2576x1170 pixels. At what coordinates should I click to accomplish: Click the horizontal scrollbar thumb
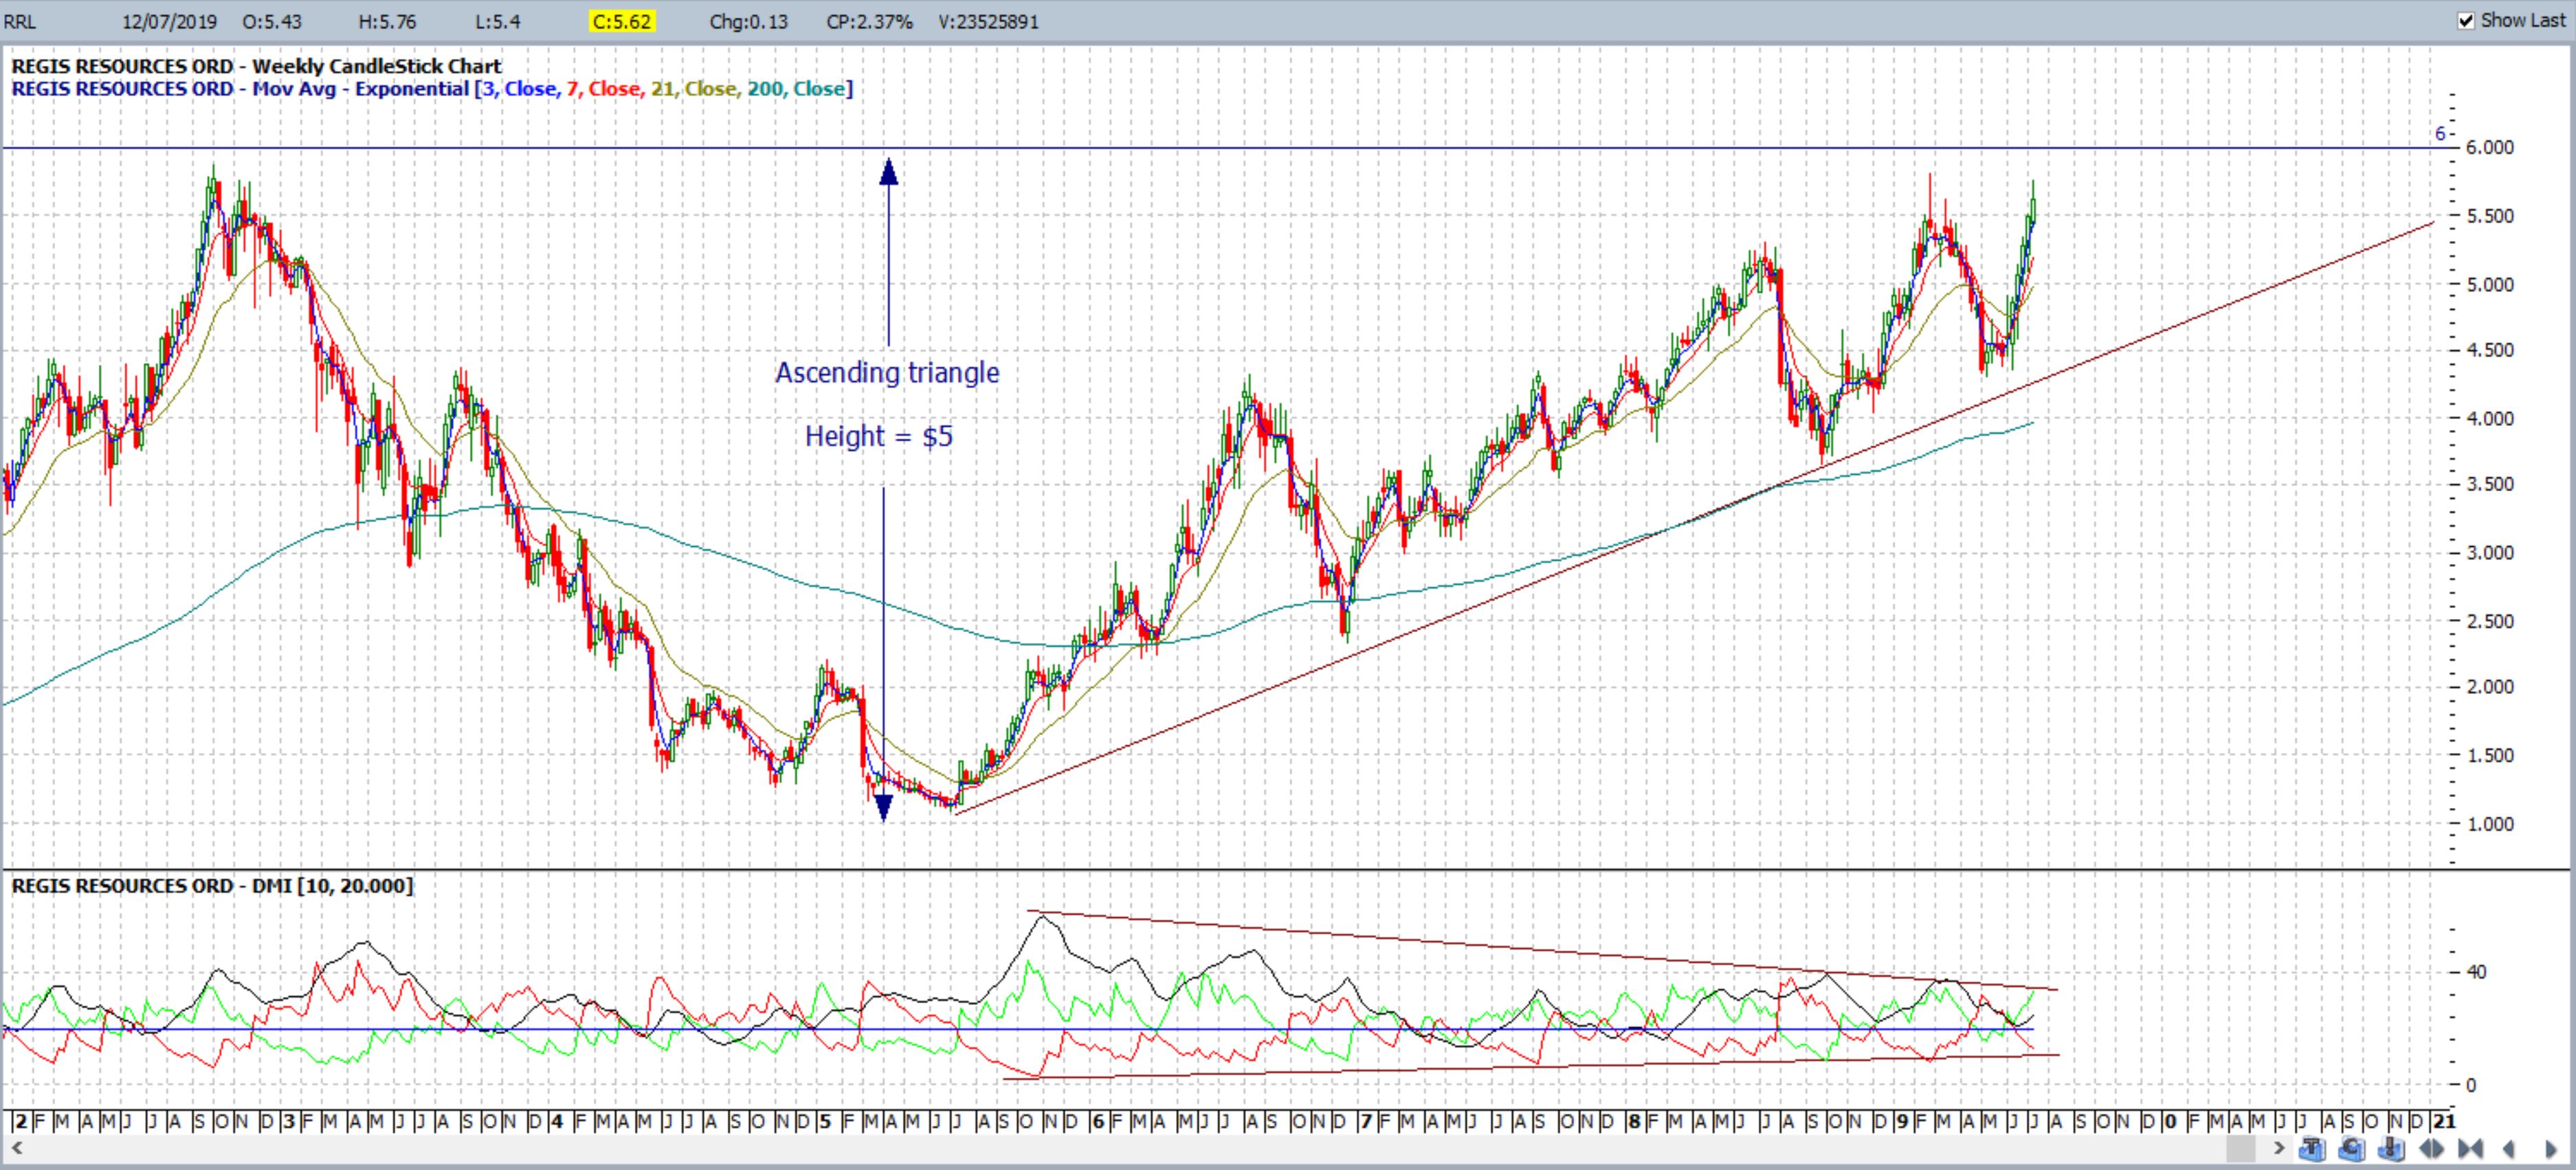(x=2241, y=1149)
